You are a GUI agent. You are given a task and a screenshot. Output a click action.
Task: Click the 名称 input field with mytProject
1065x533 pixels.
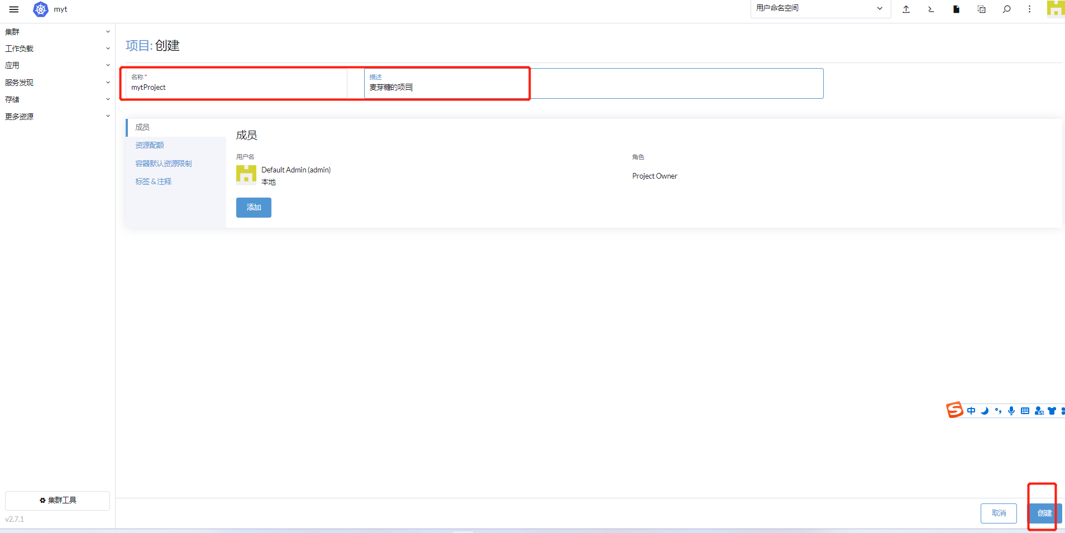click(237, 83)
